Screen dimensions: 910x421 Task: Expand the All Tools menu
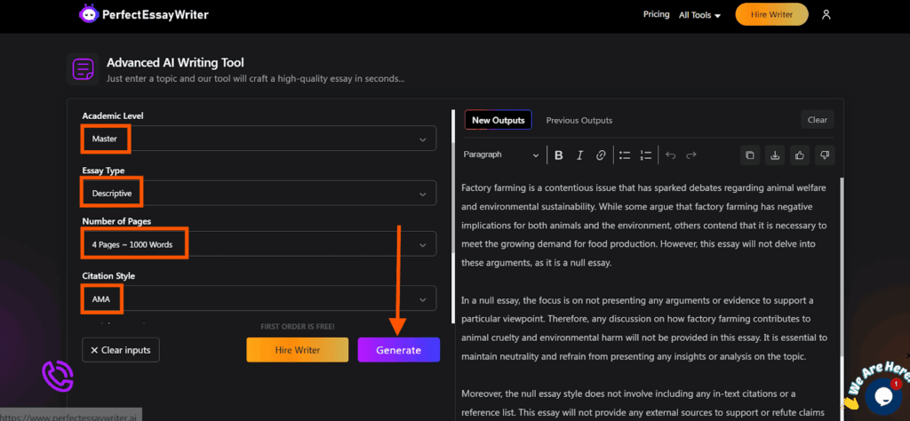point(699,15)
